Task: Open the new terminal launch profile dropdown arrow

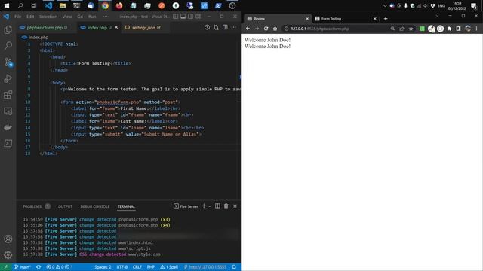Action: click(210, 206)
